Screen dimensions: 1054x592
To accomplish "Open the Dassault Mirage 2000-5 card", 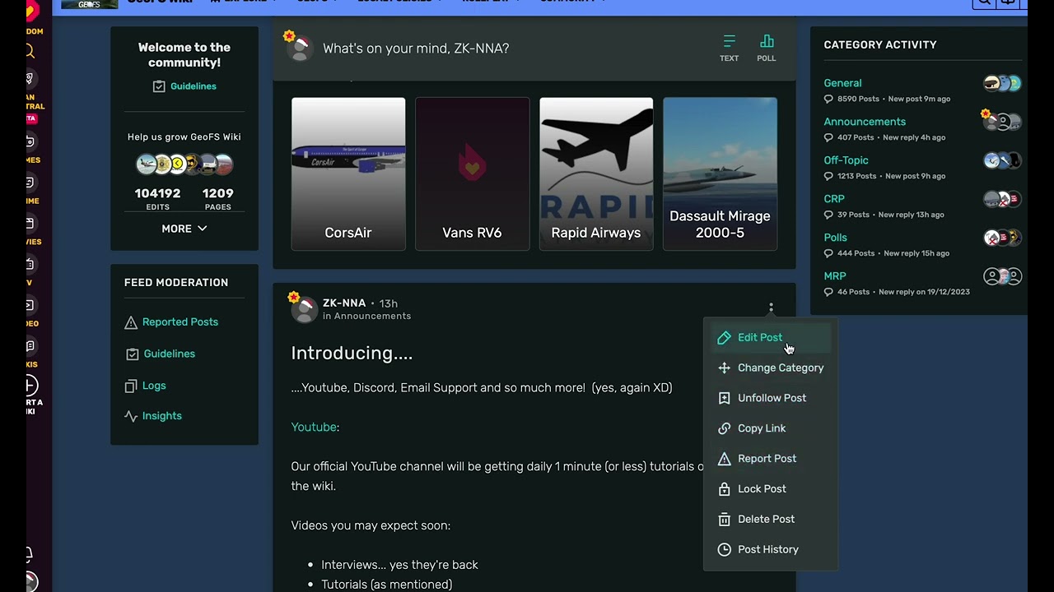I will 720,173.
